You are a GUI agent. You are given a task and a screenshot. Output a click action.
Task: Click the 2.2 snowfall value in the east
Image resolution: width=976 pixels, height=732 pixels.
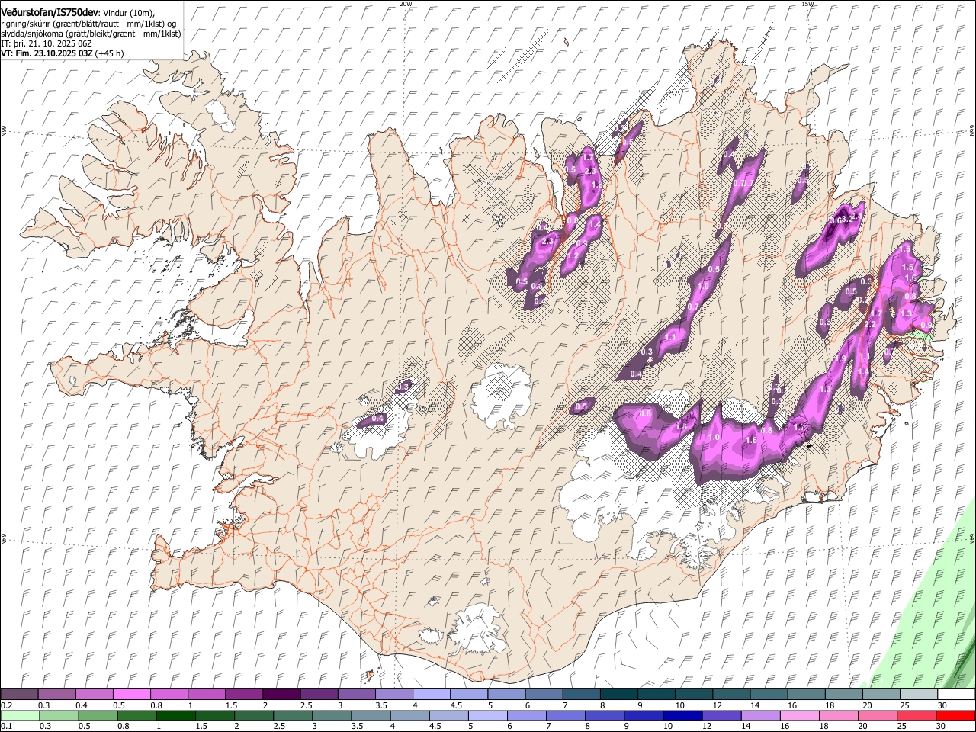click(x=870, y=324)
